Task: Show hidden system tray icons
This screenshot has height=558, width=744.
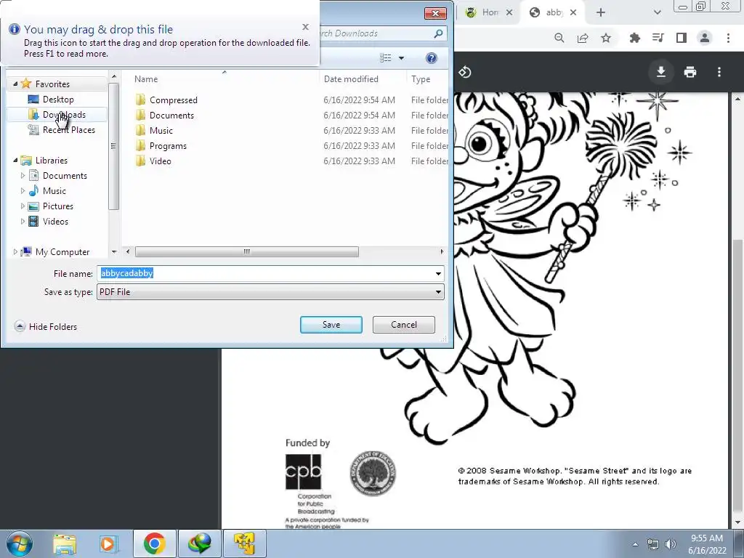Action: click(635, 543)
